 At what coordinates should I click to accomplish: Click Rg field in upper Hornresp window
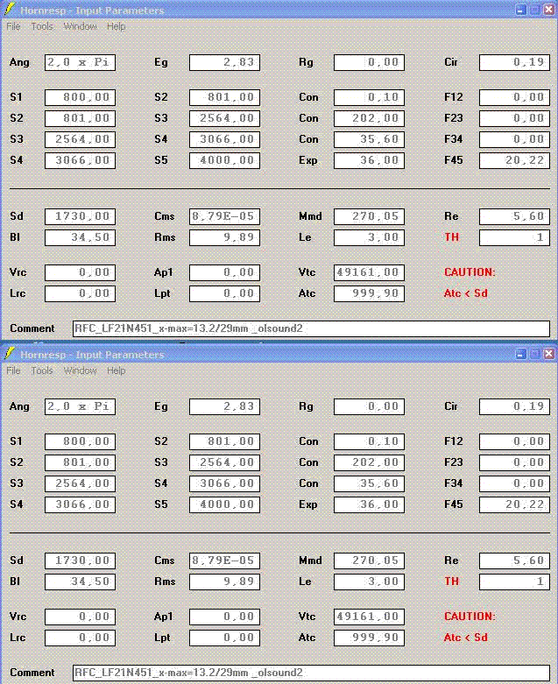[x=369, y=62]
